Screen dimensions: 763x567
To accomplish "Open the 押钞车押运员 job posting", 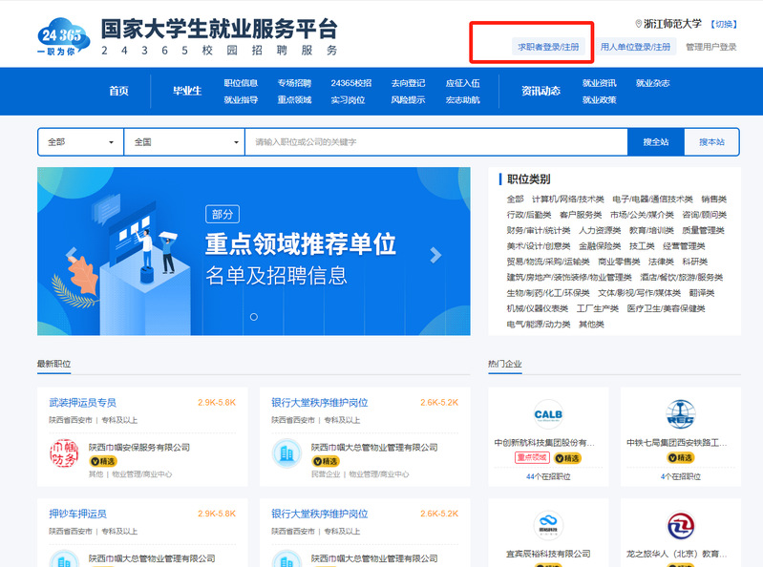I will coord(78,514).
